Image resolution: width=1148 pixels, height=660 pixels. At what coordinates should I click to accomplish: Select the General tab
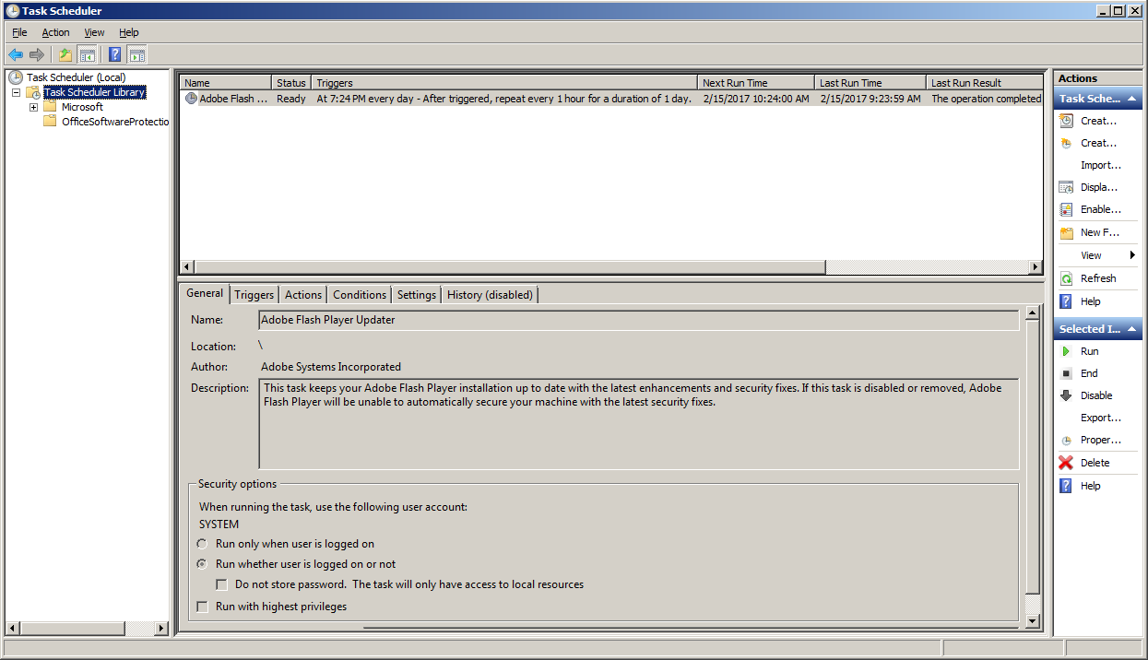point(205,293)
